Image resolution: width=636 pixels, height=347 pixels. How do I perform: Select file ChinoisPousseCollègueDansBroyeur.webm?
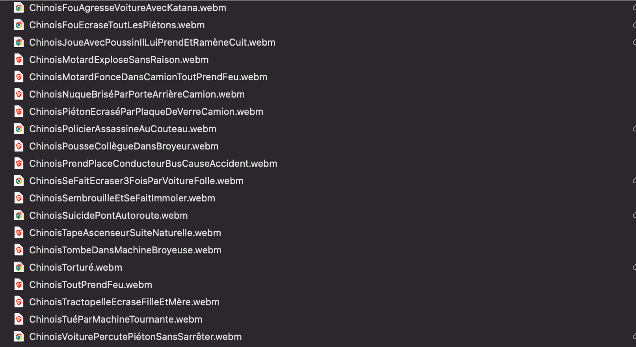coord(124,146)
